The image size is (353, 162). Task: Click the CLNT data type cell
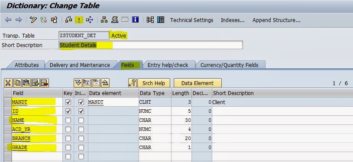(x=155, y=102)
